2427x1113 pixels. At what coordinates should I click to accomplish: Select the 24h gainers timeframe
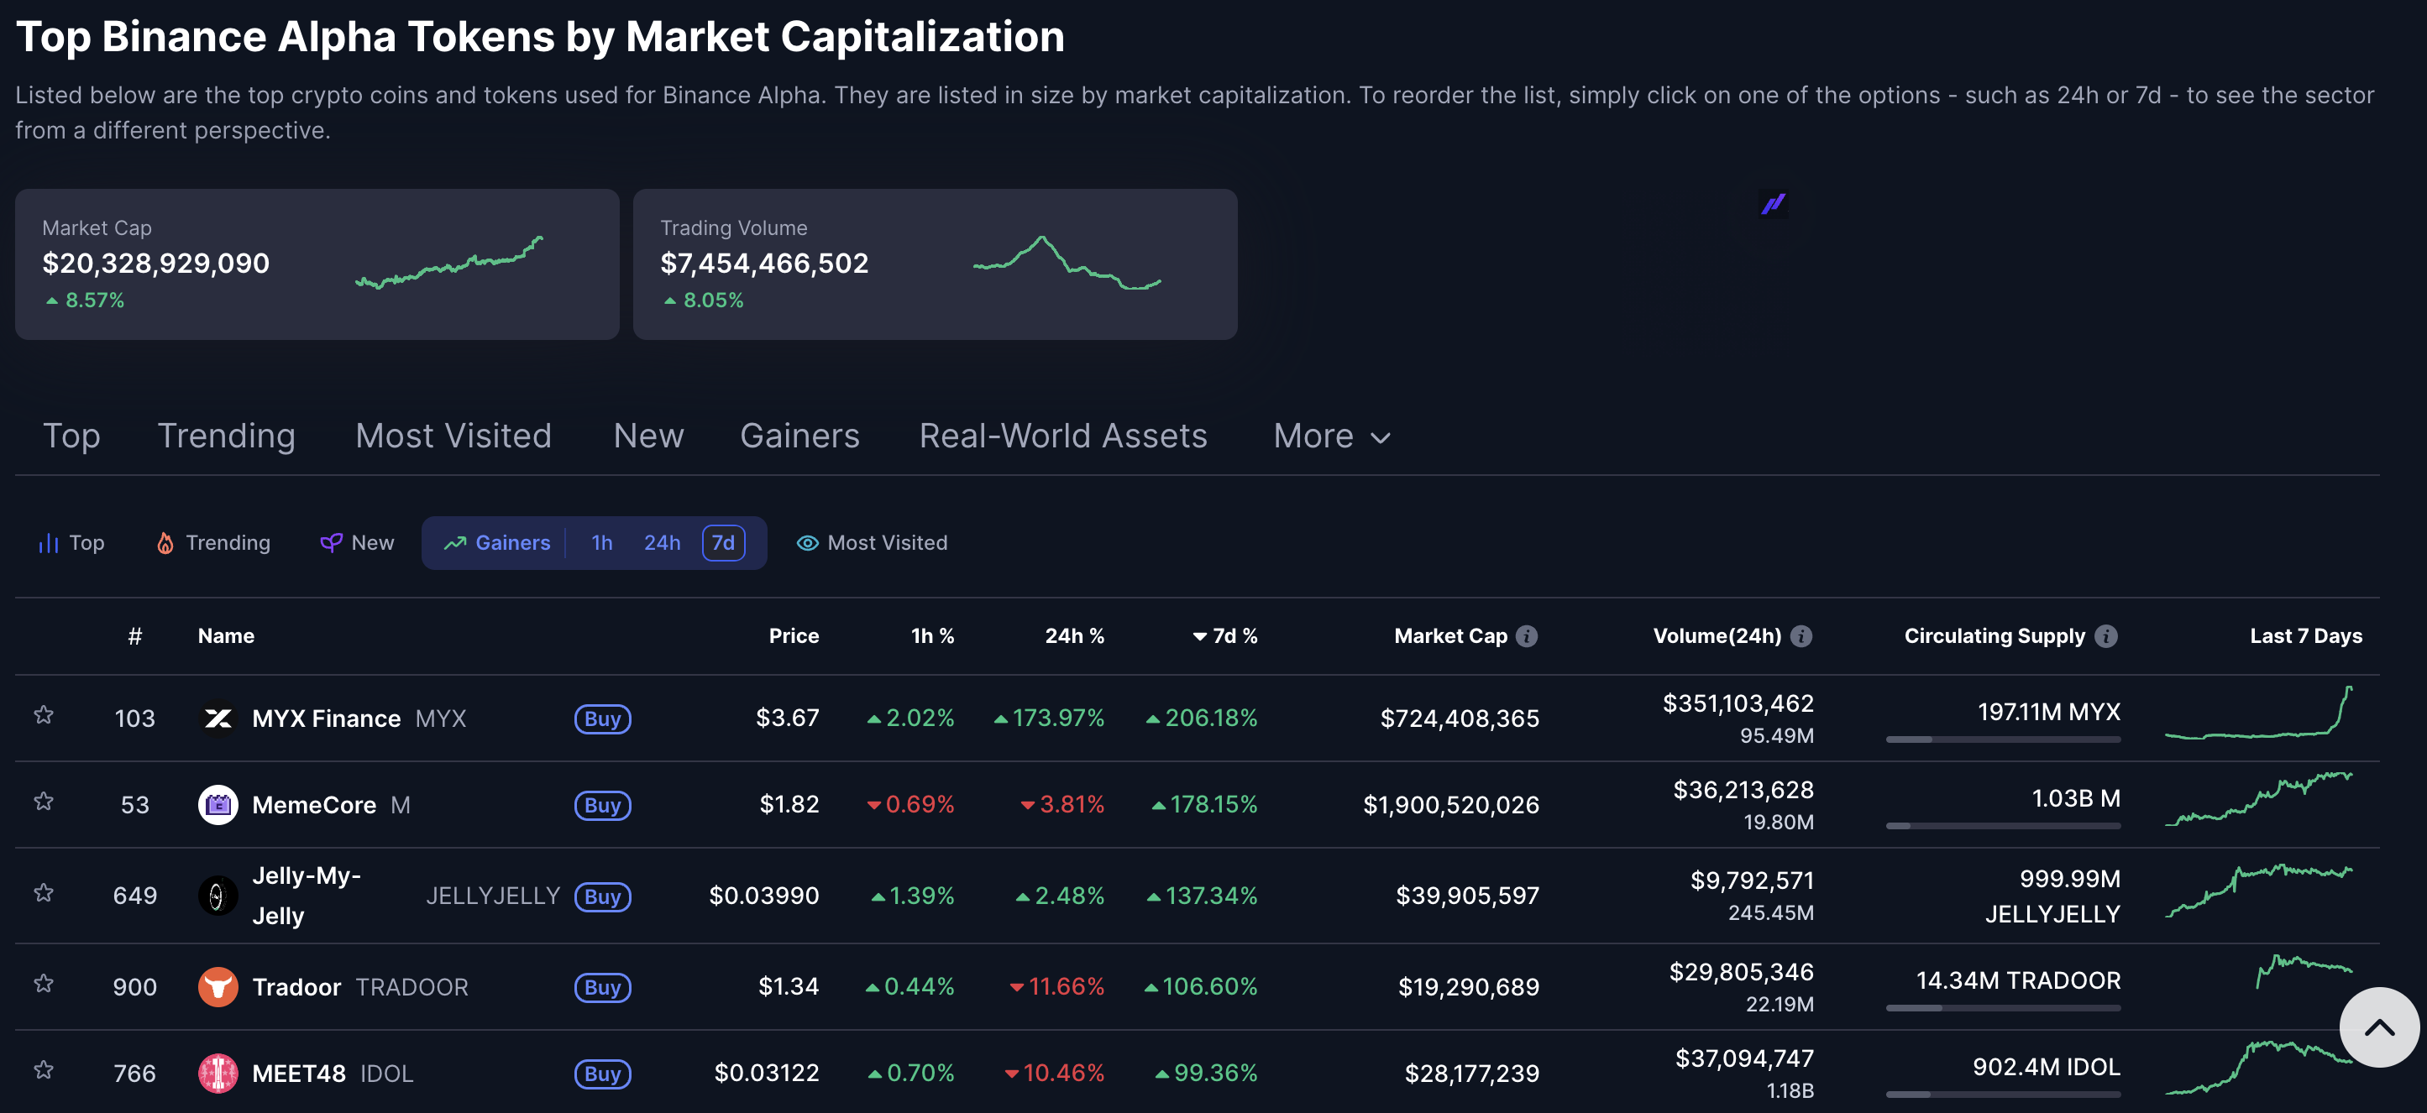pos(662,543)
